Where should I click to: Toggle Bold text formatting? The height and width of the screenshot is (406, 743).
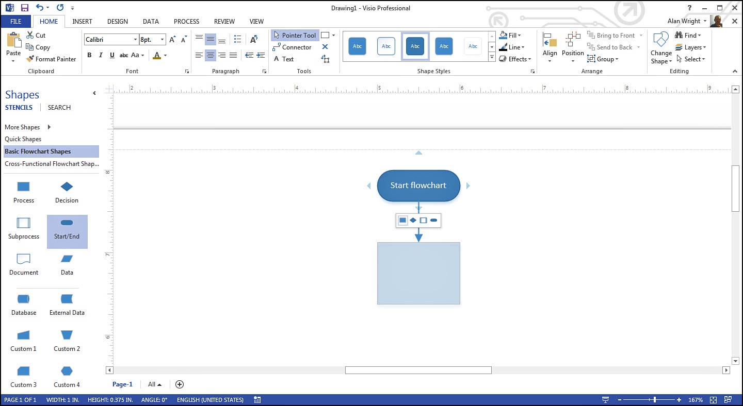(x=89, y=55)
